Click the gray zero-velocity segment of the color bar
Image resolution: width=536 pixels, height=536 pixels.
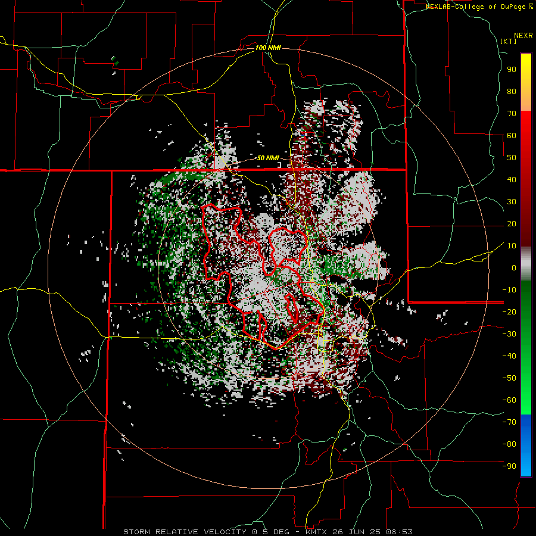tap(526, 264)
